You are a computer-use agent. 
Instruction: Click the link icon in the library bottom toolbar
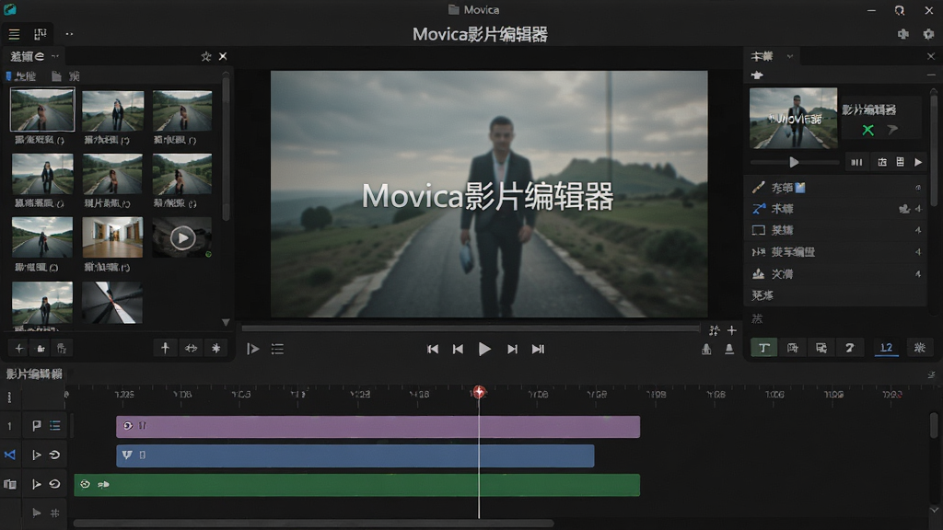(x=191, y=349)
